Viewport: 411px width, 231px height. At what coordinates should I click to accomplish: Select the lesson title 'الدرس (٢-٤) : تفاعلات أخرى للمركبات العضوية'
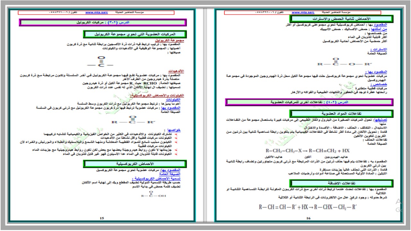point(309,102)
